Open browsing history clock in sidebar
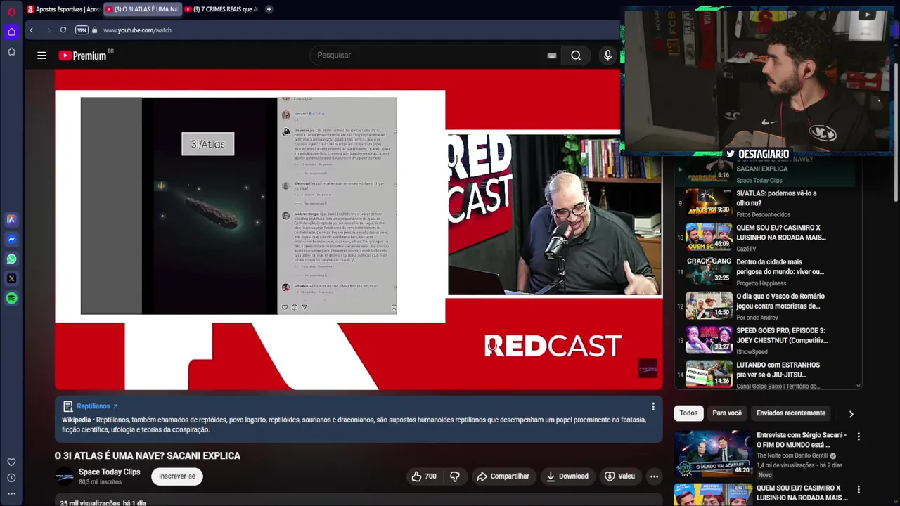The width and height of the screenshot is (900, 506). point(11,478)
